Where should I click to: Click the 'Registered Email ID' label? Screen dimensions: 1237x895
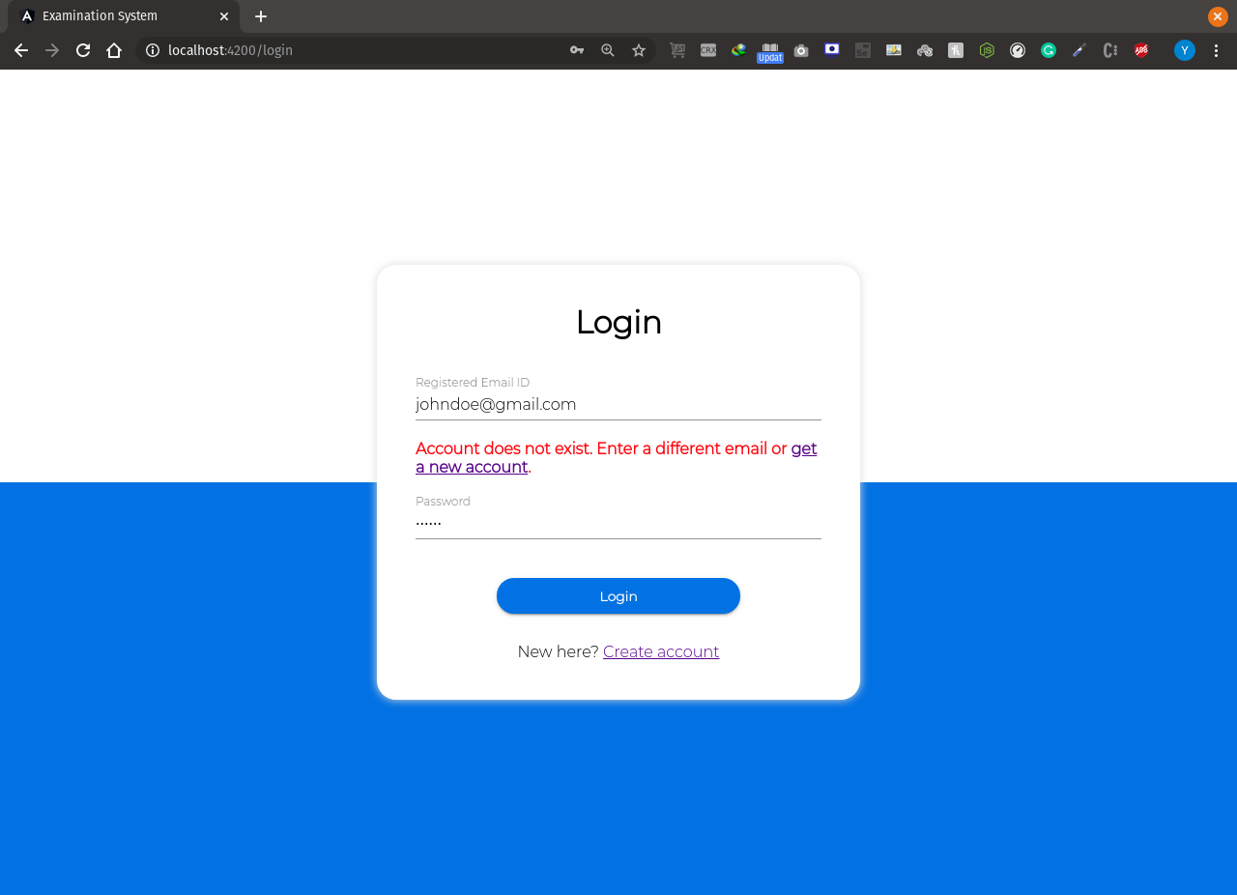[473, 383]
